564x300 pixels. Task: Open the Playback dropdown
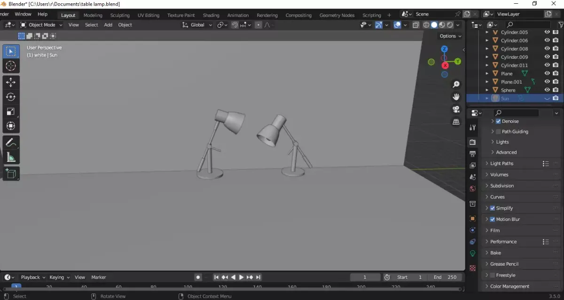click(33, 277)
